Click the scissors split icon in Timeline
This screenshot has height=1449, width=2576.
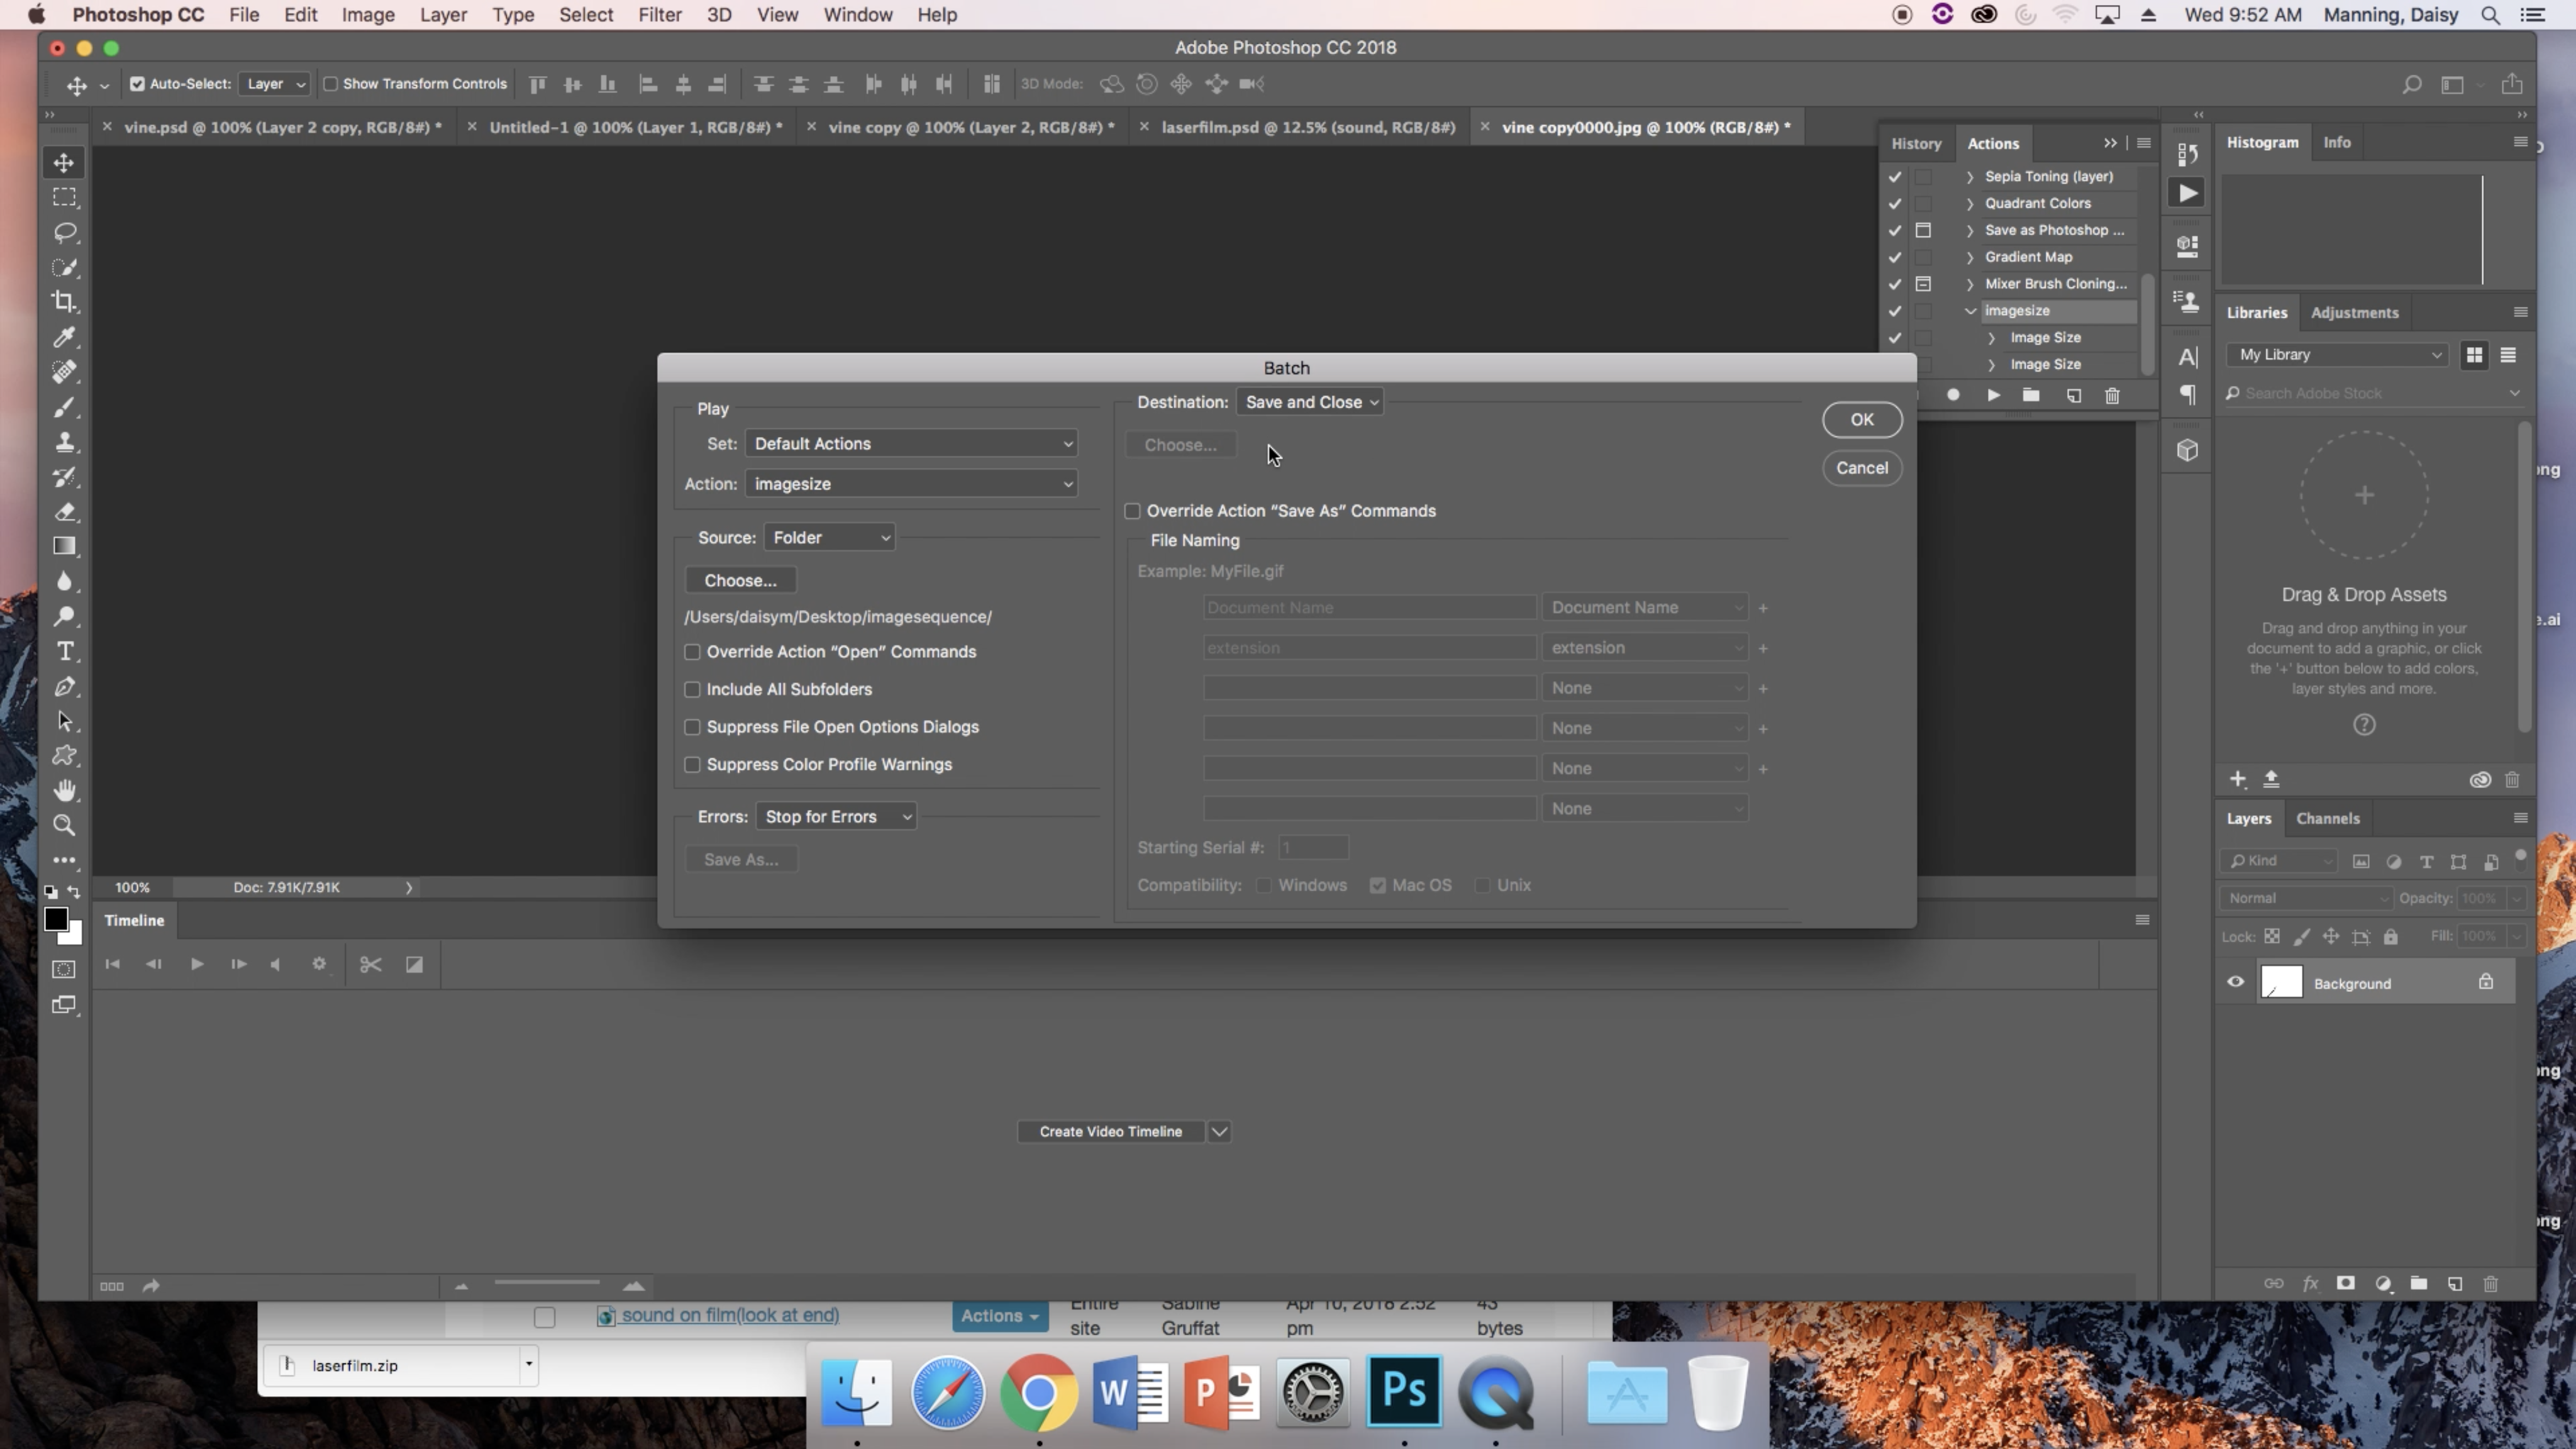pyautogui.click(x=371, y=964)
